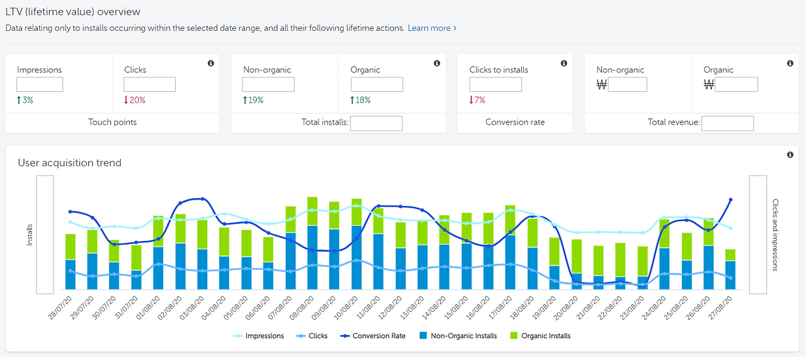Click the 08/08/20 bar in the chart
Screen dimensions: 806x357
(x=312, y=243)
